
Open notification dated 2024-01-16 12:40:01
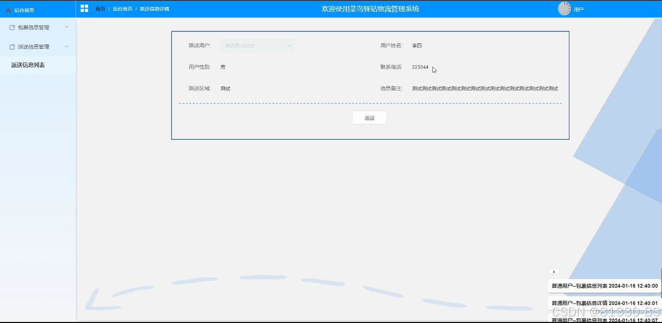pos(604,303)
